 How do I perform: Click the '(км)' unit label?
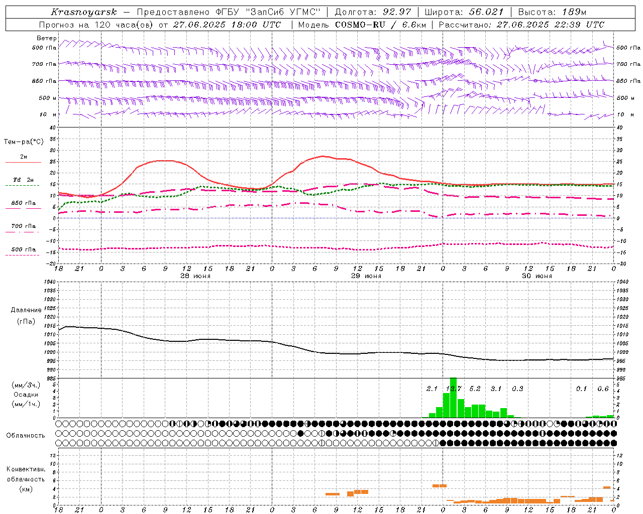point(26,488)
